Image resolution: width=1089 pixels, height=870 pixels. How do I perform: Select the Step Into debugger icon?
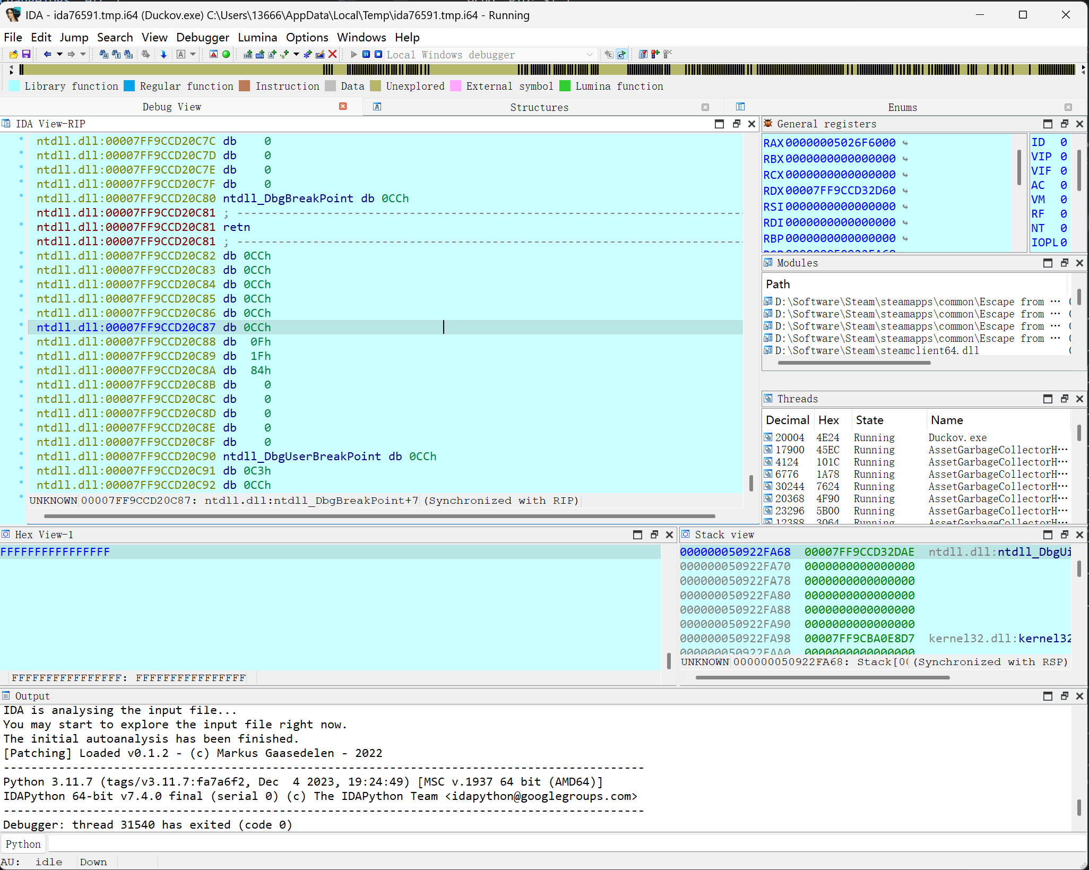pos(609,54)
